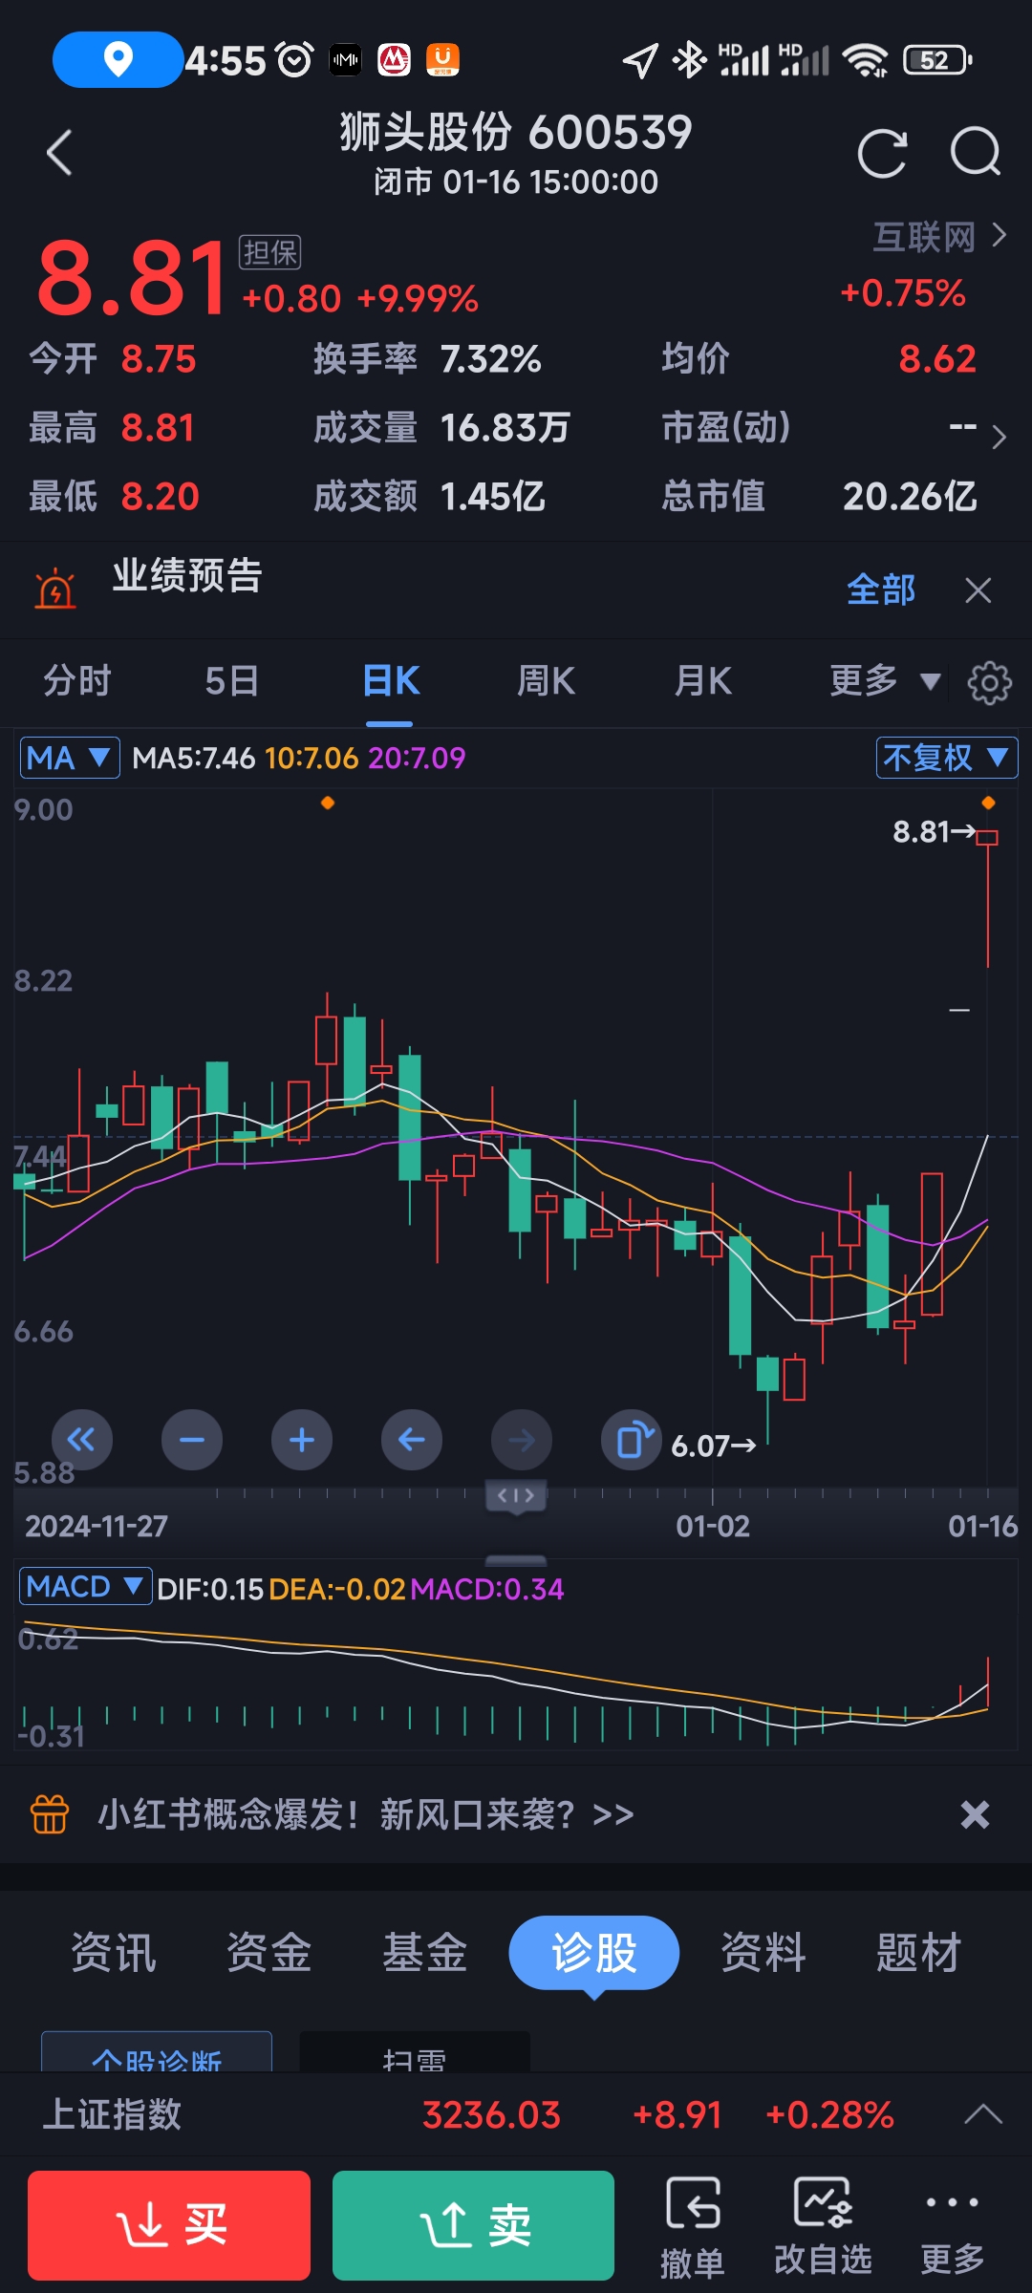Open the 资讯 tab
1032x2293 pixels.
pyautogui.click(x=114, y=1952)
